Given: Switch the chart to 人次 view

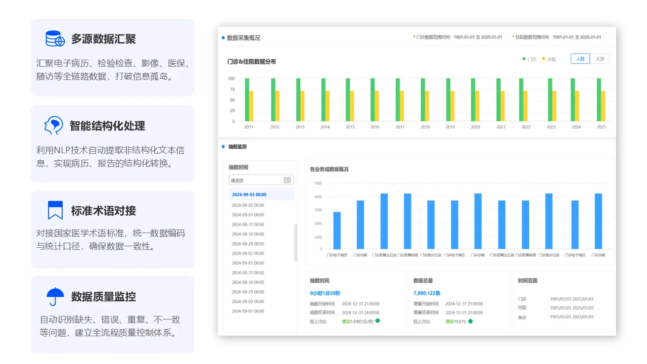Looking at the screenshot, I should [599, 59].
